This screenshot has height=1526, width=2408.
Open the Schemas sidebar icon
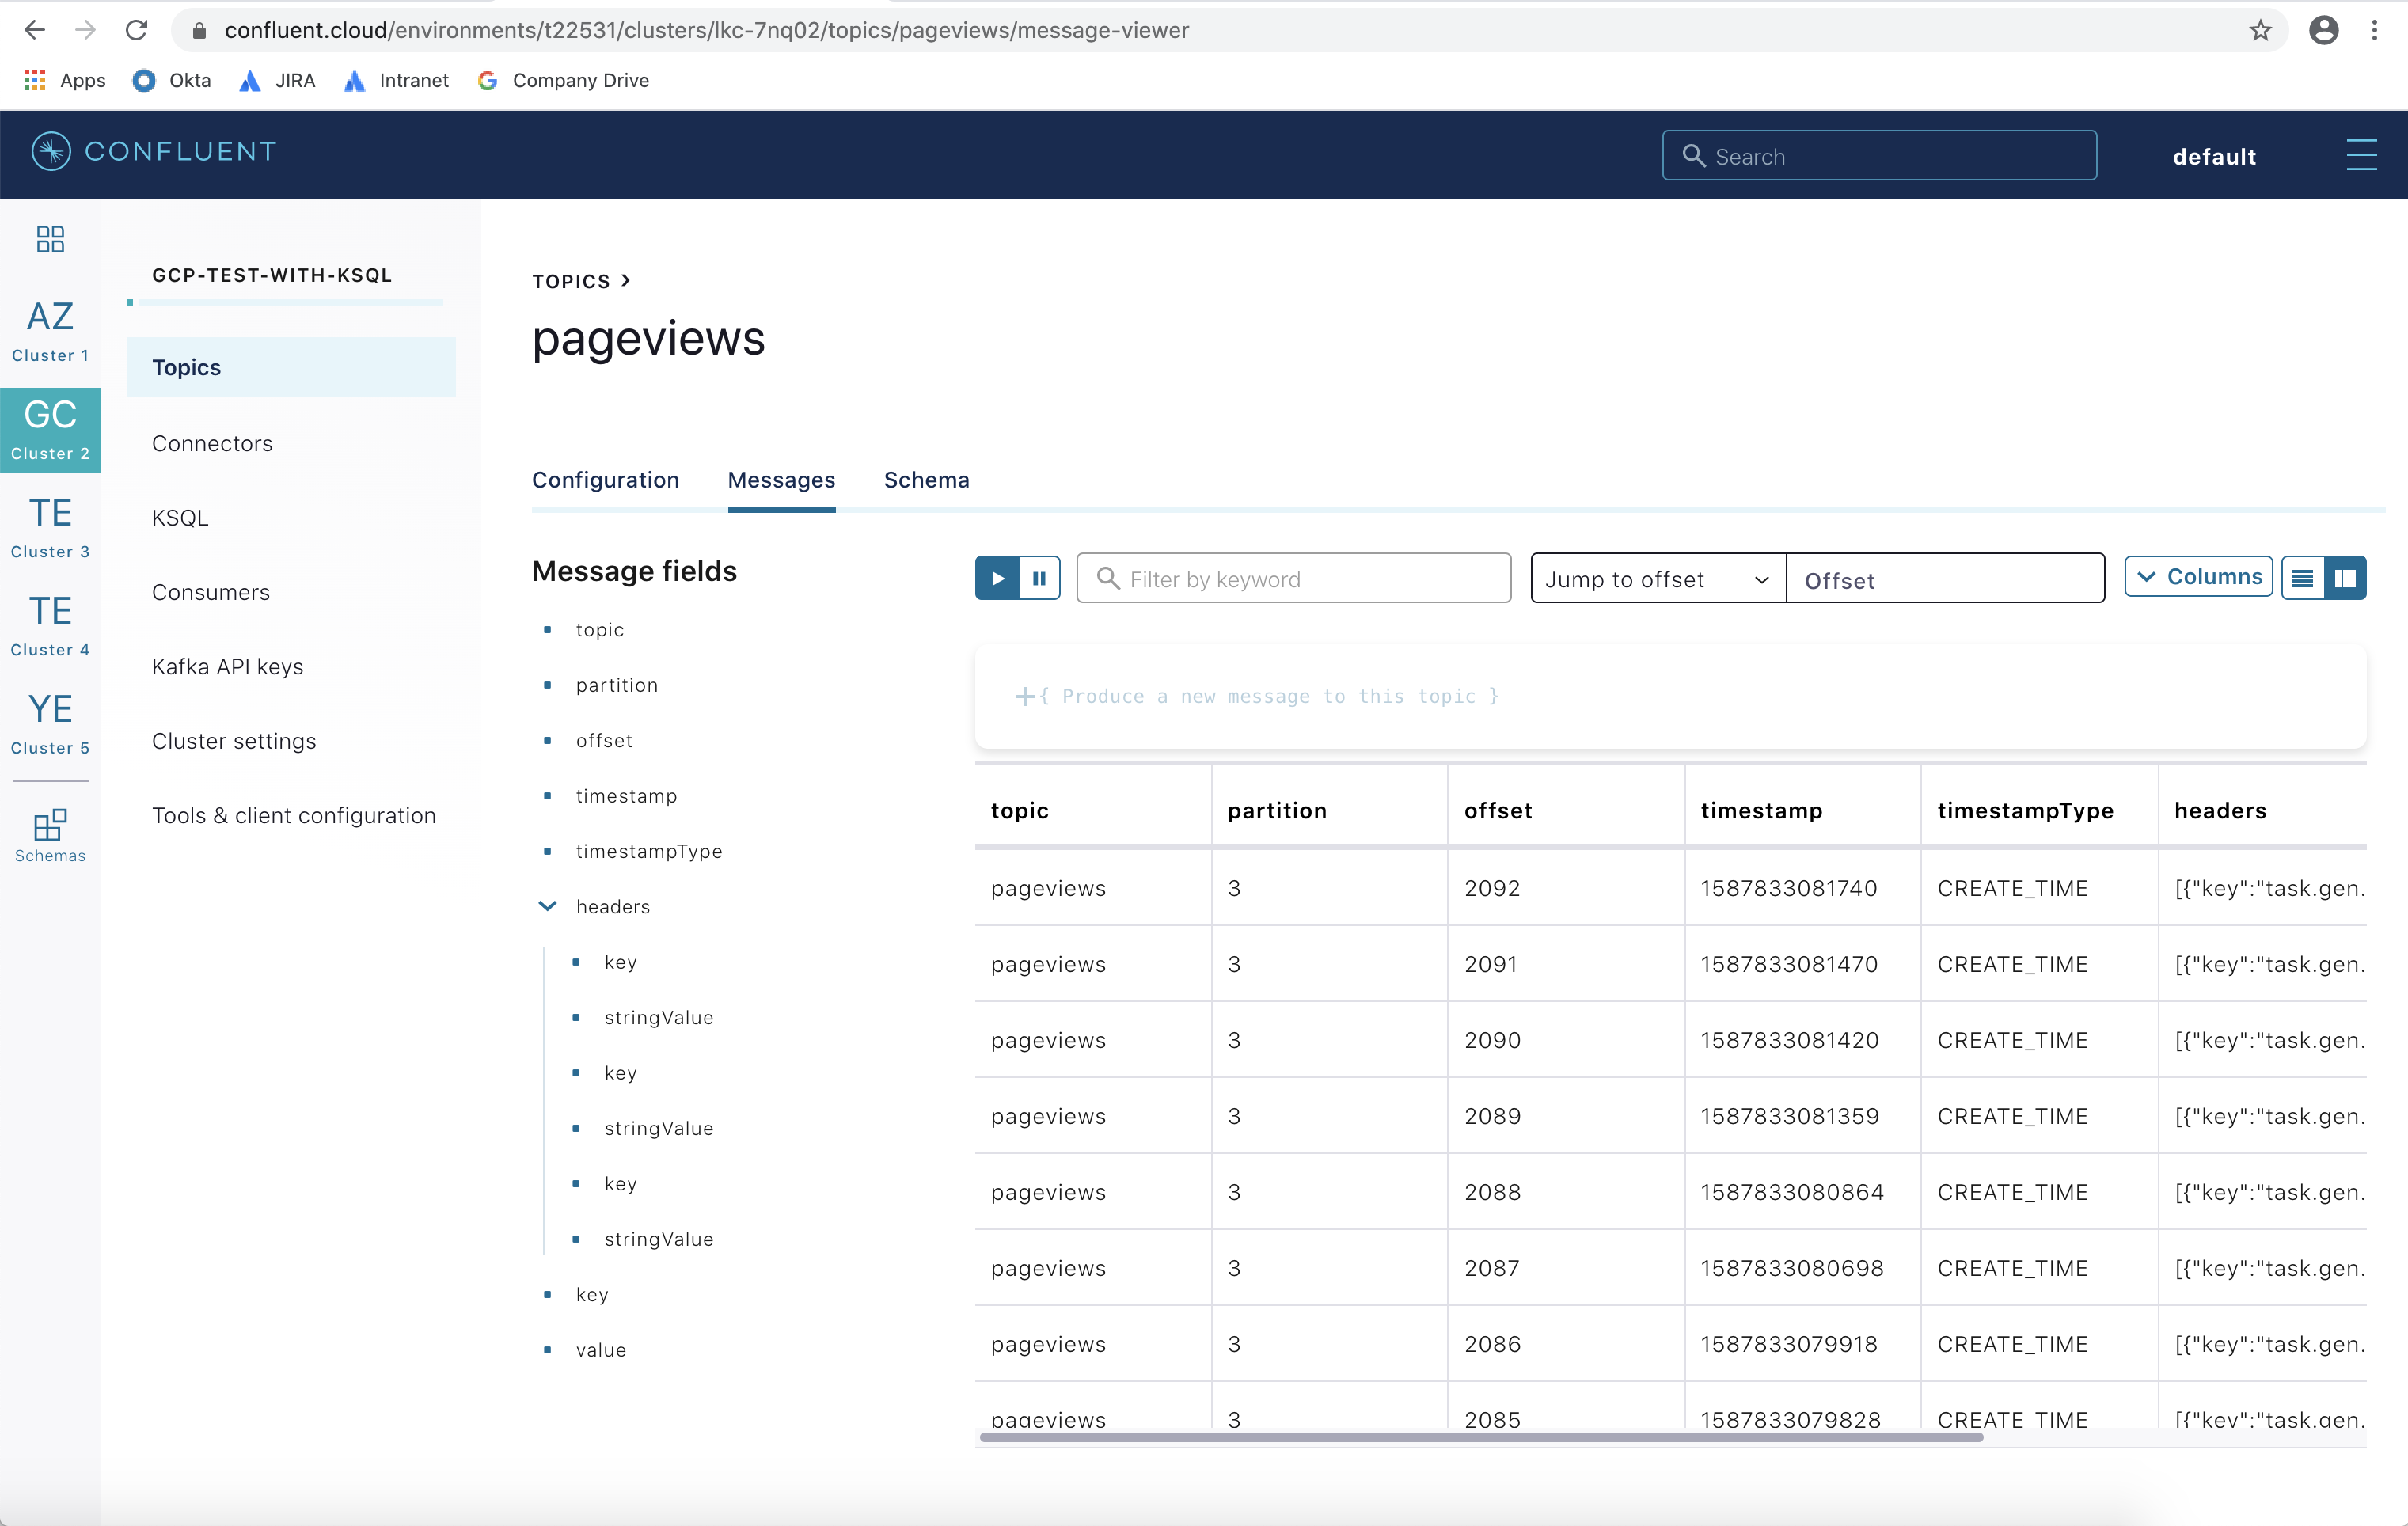[x=50, y=836]
